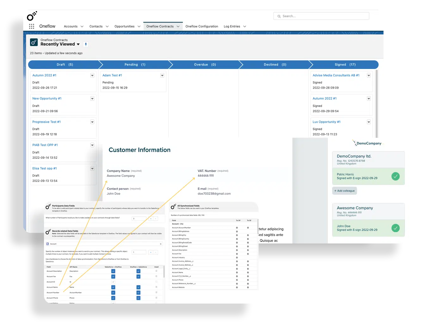Select the Oneflow Contracts tab
The image size is (427, 332).
pos(163,27)
